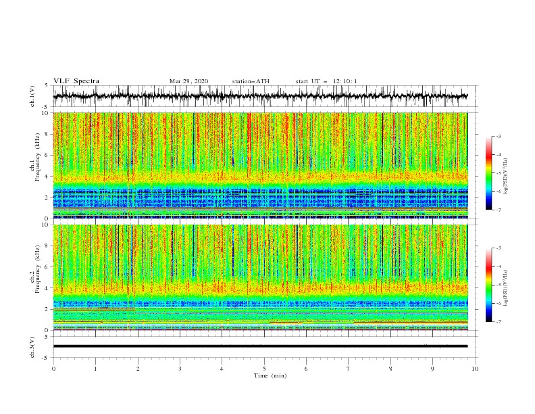Click the "-3" tick on upper colorbar
The image size is (535, 414).
[x=498, y=136]
